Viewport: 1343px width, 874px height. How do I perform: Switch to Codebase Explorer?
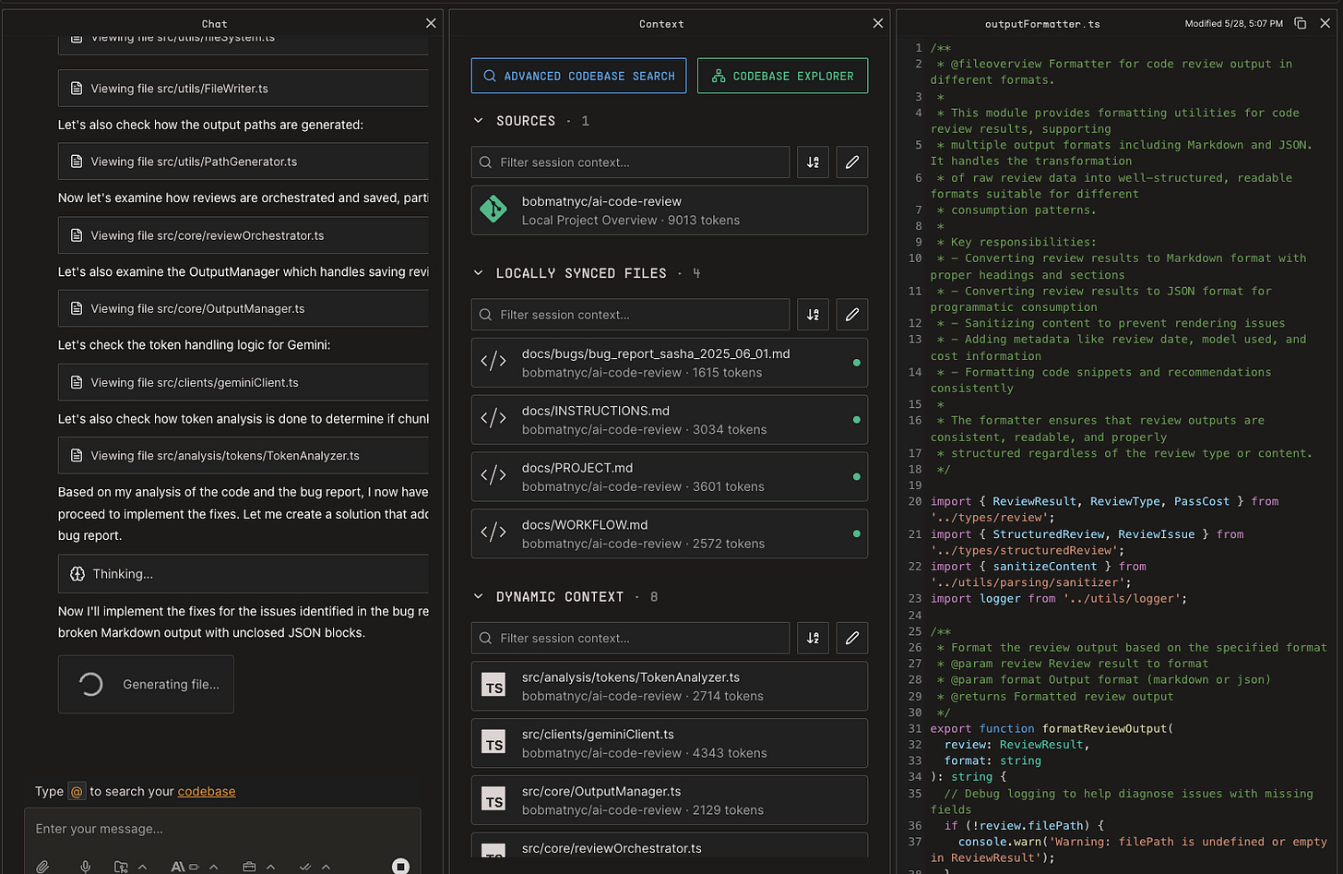click(x=782, y=76)
